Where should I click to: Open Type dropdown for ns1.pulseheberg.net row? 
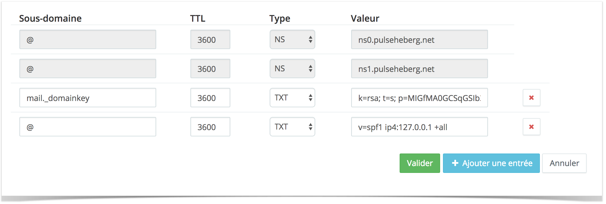292,68
